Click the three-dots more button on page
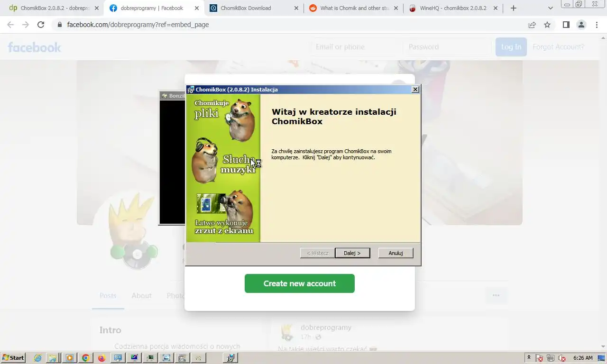Viewport: 607px width, 364px height. (496, 295)
